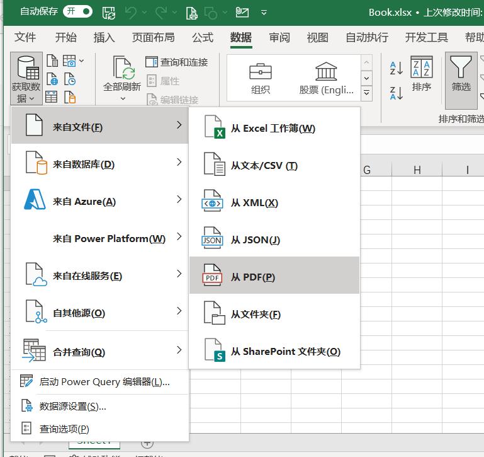Open 数据源设置(S)

point(99,406)
